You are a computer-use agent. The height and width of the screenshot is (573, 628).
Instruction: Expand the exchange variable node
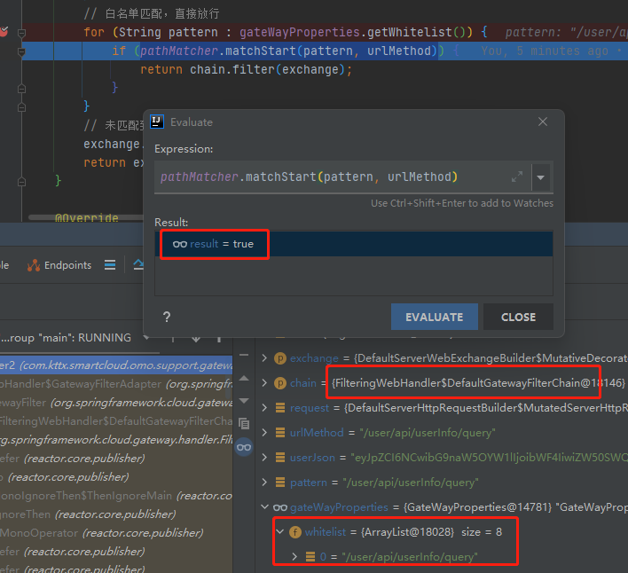pos(263,358)
